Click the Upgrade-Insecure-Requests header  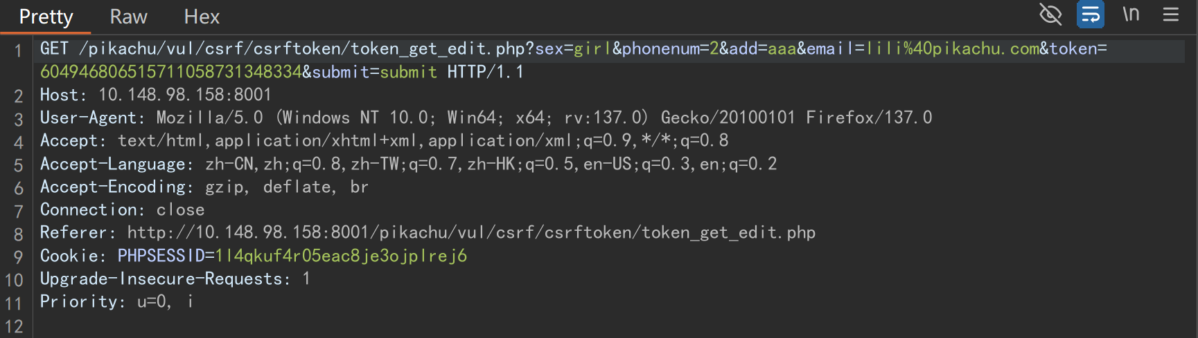tap(175, 279)
